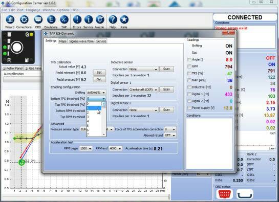Click the Rate star icon

pyautogui.click(x=124, y=19)
